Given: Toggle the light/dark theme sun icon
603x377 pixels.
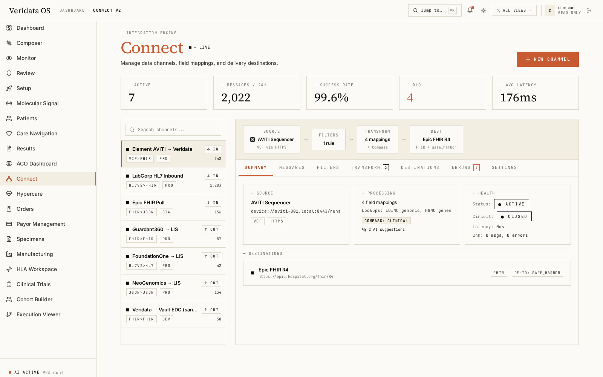Looking at the screenshot, I should (x=484, y=11).
